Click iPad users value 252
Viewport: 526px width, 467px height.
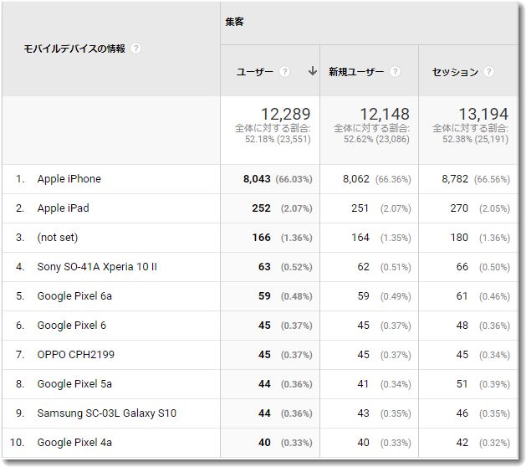[x=261, y=208]
